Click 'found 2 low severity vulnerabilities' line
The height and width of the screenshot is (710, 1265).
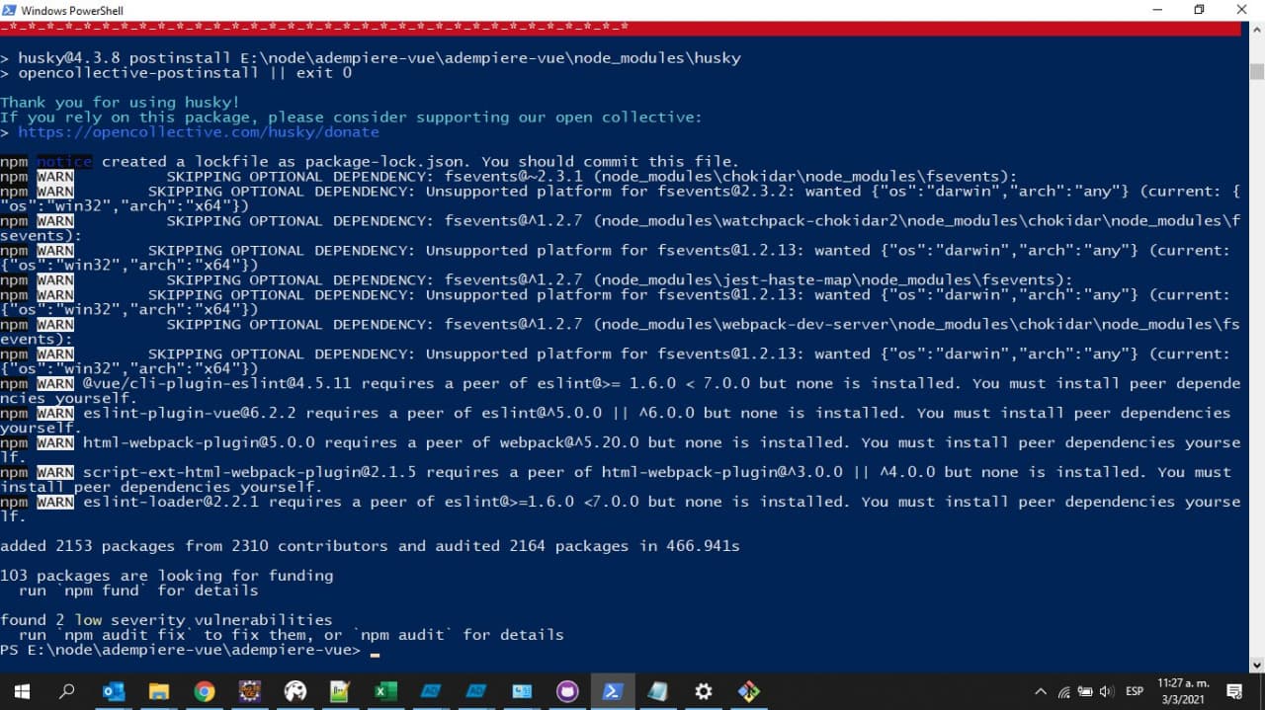click(x=166, y=620)
